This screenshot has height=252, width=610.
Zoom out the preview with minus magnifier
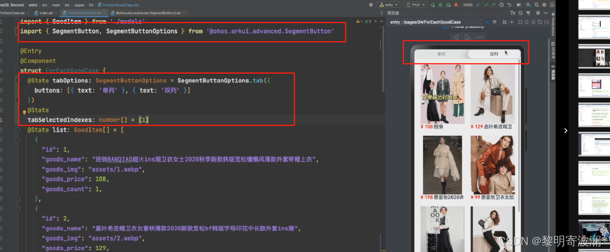click(x=526, y=22)
